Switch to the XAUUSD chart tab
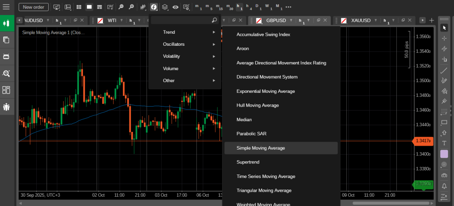The width and height of the screenshot is (454, 206). click(360, 20)
